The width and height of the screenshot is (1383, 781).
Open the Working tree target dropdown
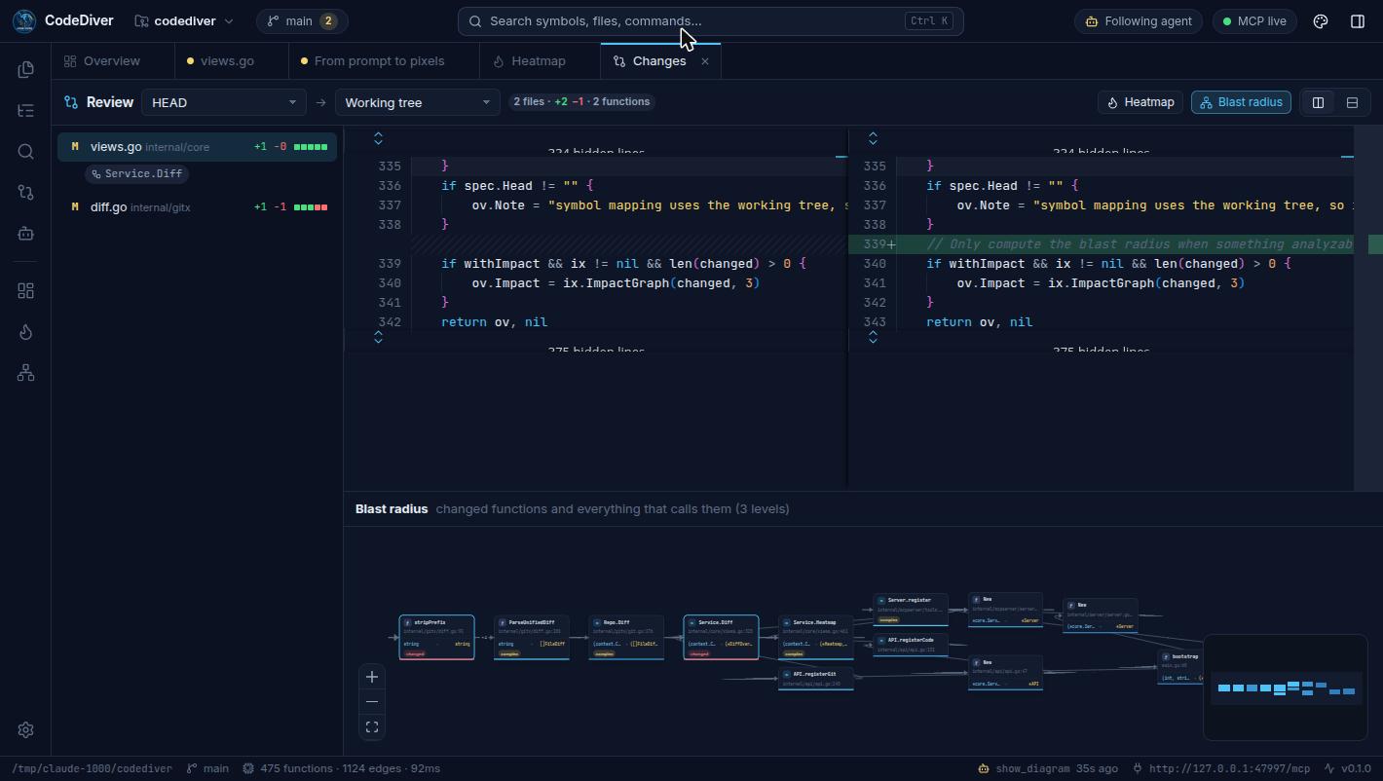click(417, 102)
